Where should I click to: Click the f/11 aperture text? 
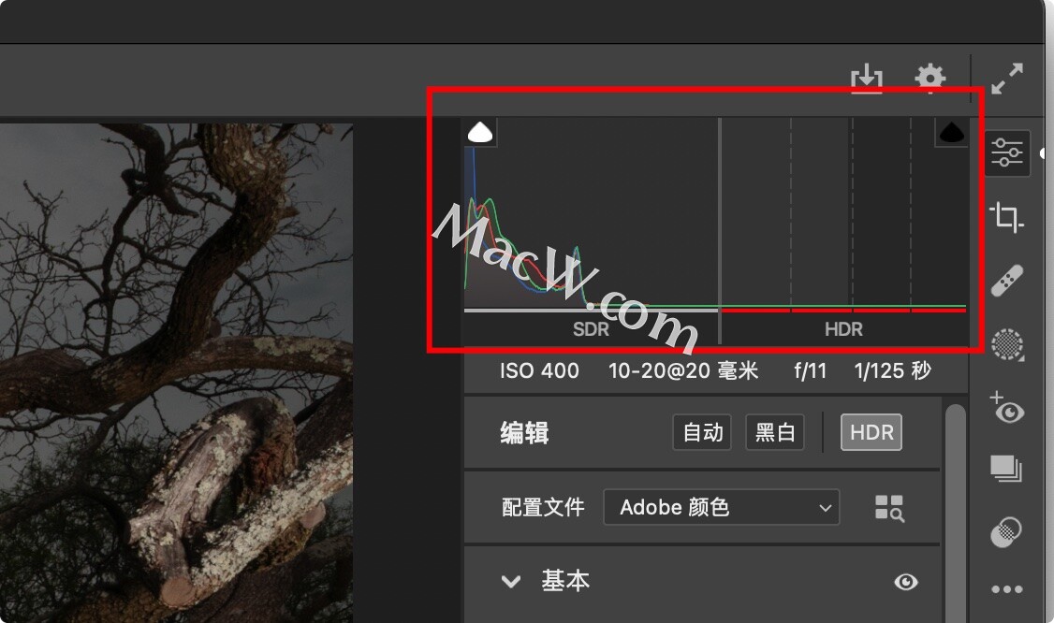[810, 370]
